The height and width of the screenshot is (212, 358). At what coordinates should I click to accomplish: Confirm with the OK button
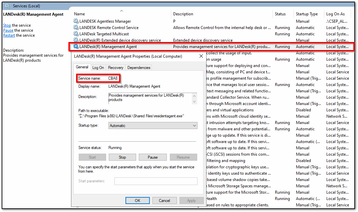click(x=137, y=201)
